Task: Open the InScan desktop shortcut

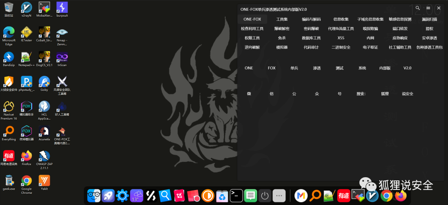Action: tap(62, 59)
